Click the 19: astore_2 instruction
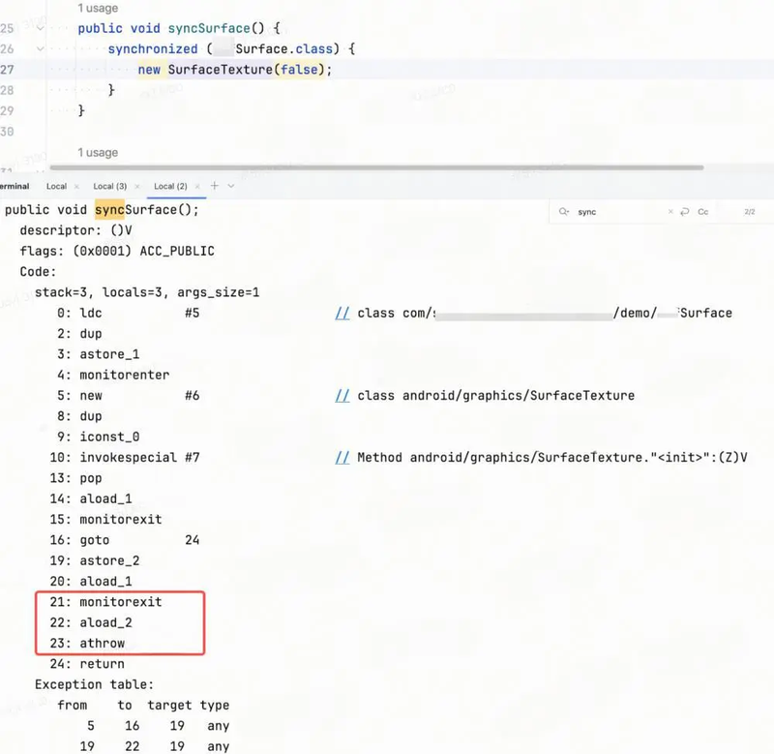This screenshot has height=754, width=774. 94,561
